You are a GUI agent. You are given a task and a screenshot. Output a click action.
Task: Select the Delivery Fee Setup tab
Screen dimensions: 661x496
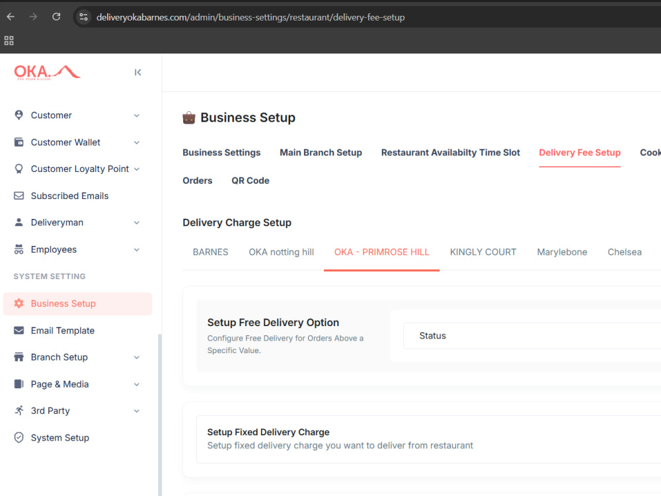[x=580, y=153]
